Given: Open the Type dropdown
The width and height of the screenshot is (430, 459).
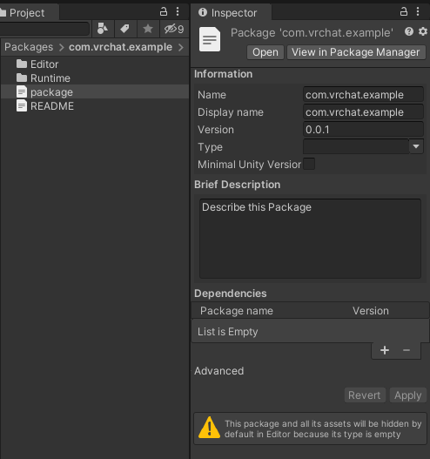Looking at the screenshot, I should point(363,146).
